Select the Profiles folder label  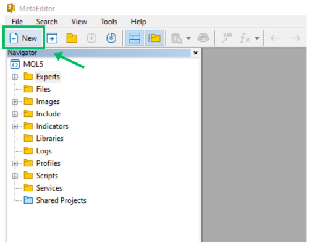pyautogui.click(x=48, y=163)
